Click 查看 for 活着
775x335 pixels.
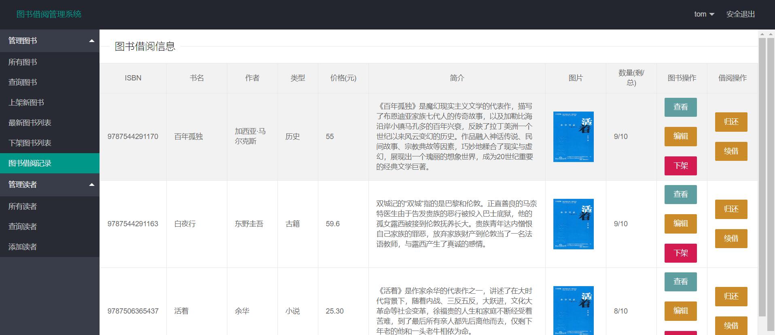tap(681, 282)
